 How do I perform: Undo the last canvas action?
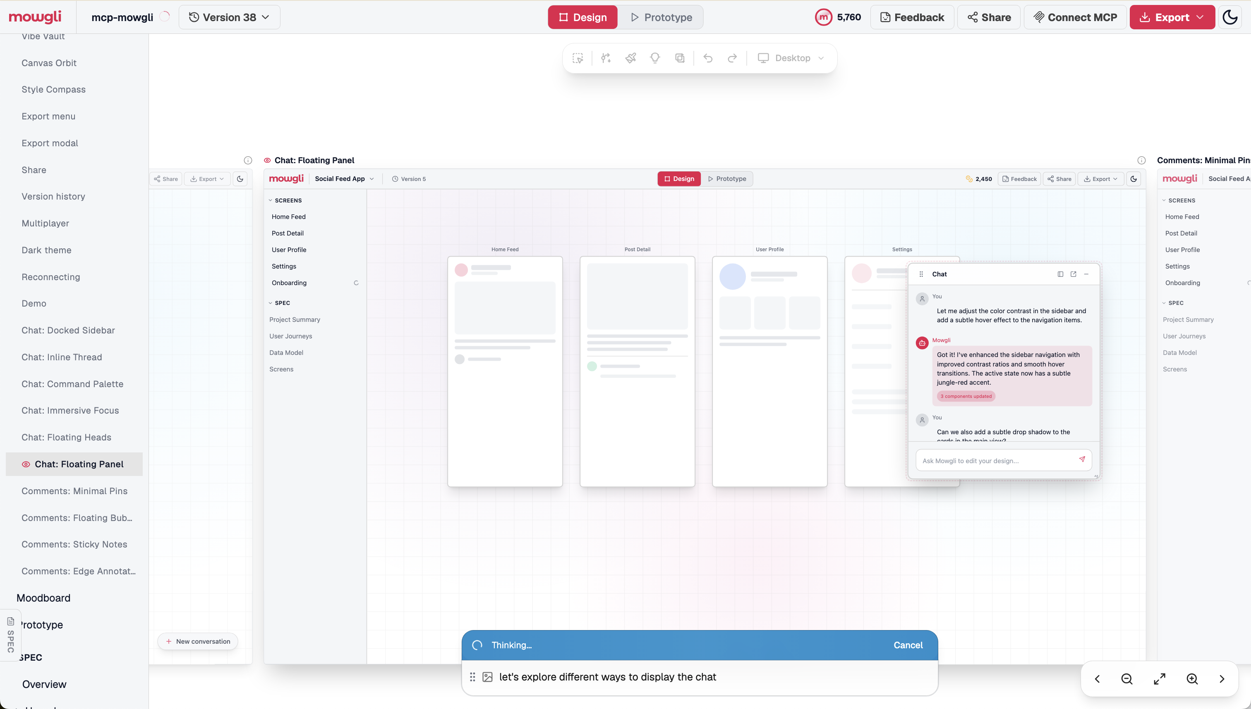(708, 58)
